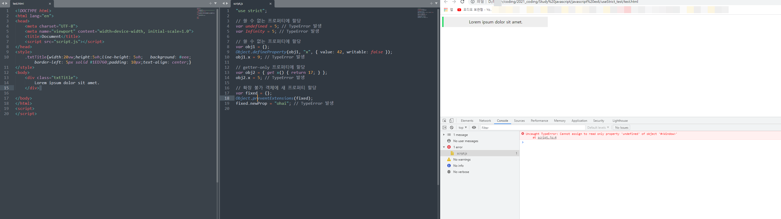Open the Security tab in DevTools

(599, 121)
